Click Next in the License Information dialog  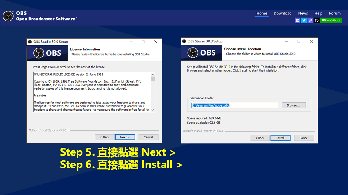point(125,137)
